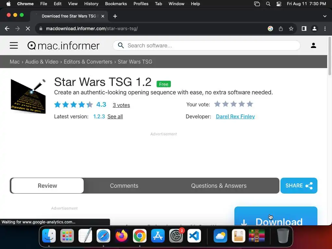332x249 pixels.
Task: Open the Darel Rex Finley developer link
Action: click(235, 116)
